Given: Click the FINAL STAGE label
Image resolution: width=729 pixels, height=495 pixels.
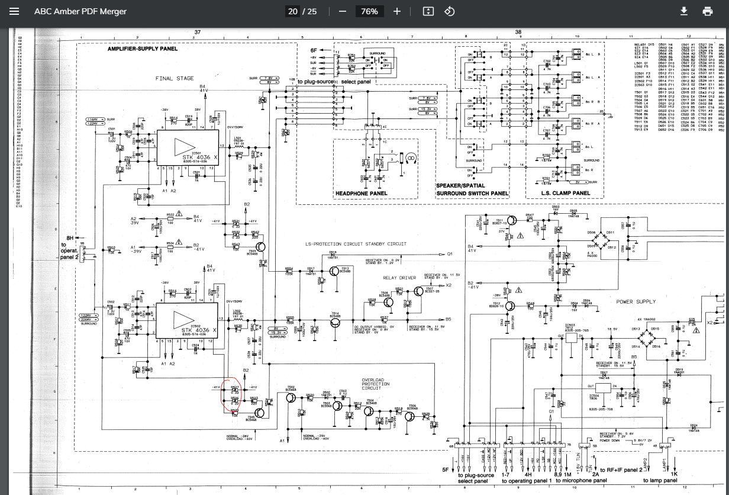Looking at the screenshot, I should (174, 78).
